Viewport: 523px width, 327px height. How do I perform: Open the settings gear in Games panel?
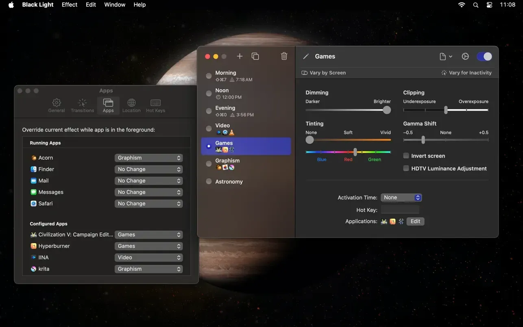click(465, 57)
